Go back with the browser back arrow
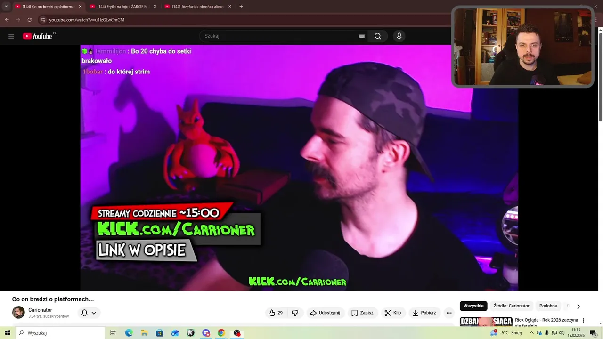This screenshot has height=339, width=603. point(7,20)
